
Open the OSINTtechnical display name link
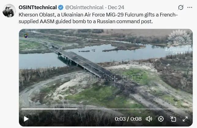tap(38, 7)
